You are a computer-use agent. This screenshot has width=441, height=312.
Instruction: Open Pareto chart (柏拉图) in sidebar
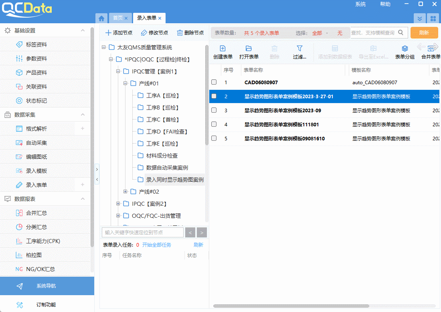point(34,255)
